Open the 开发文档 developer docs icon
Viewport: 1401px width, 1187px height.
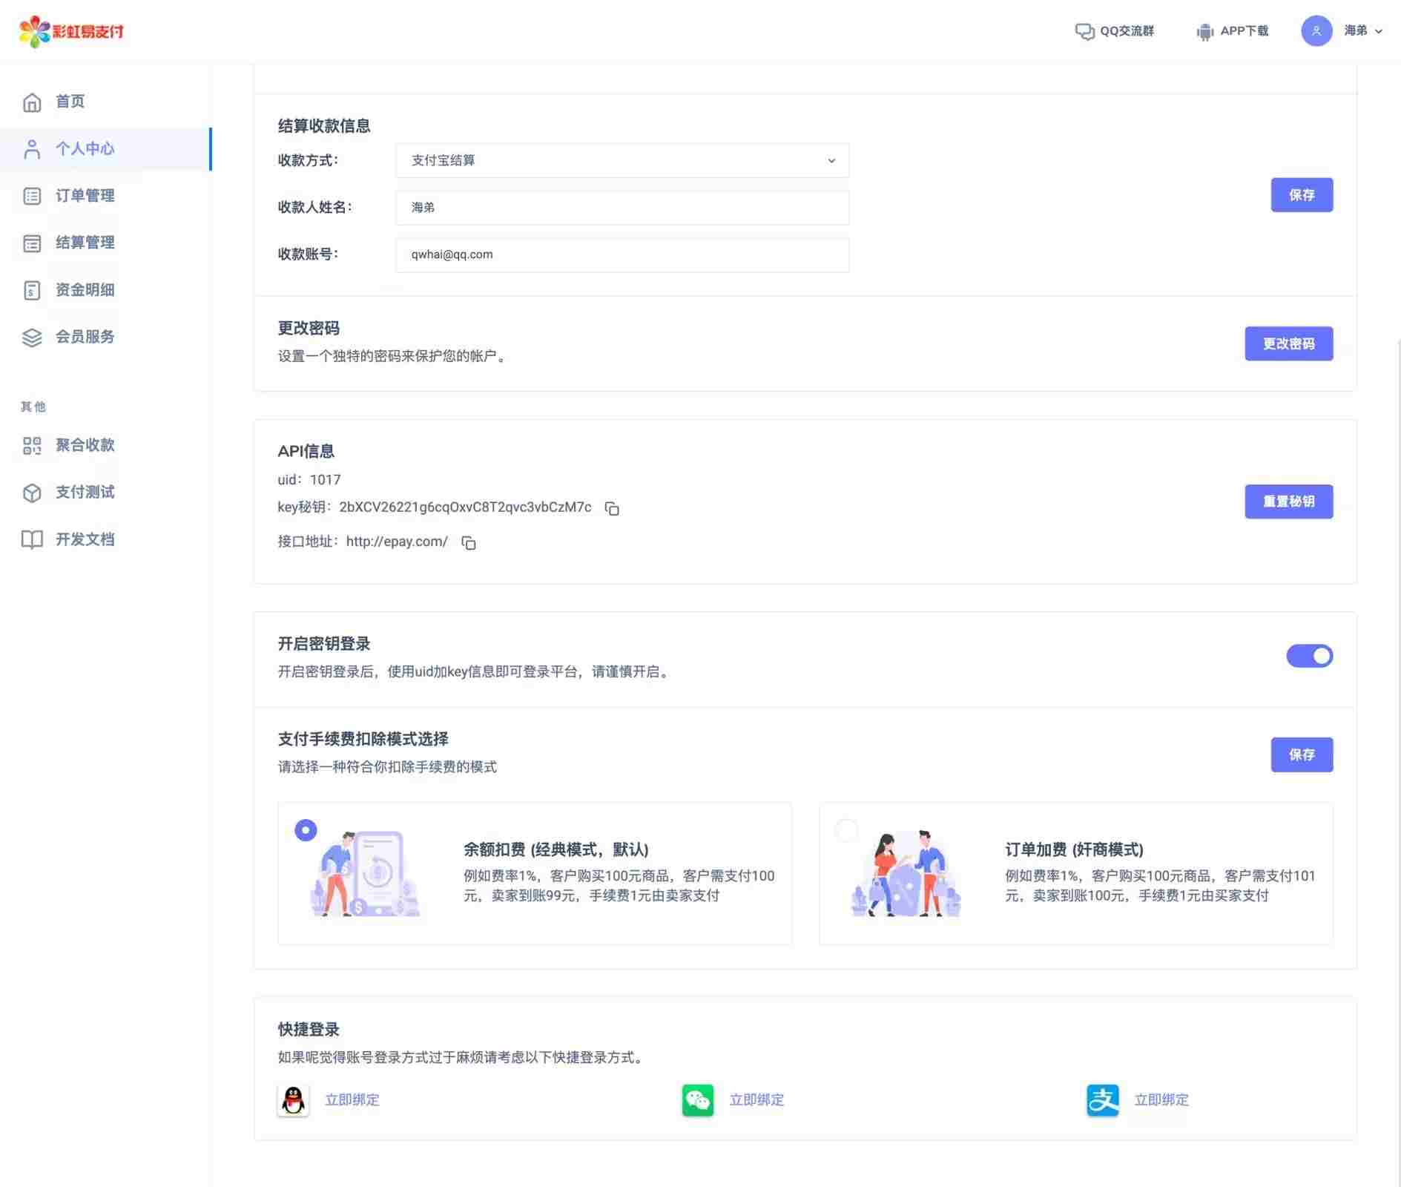coord(31,539)
